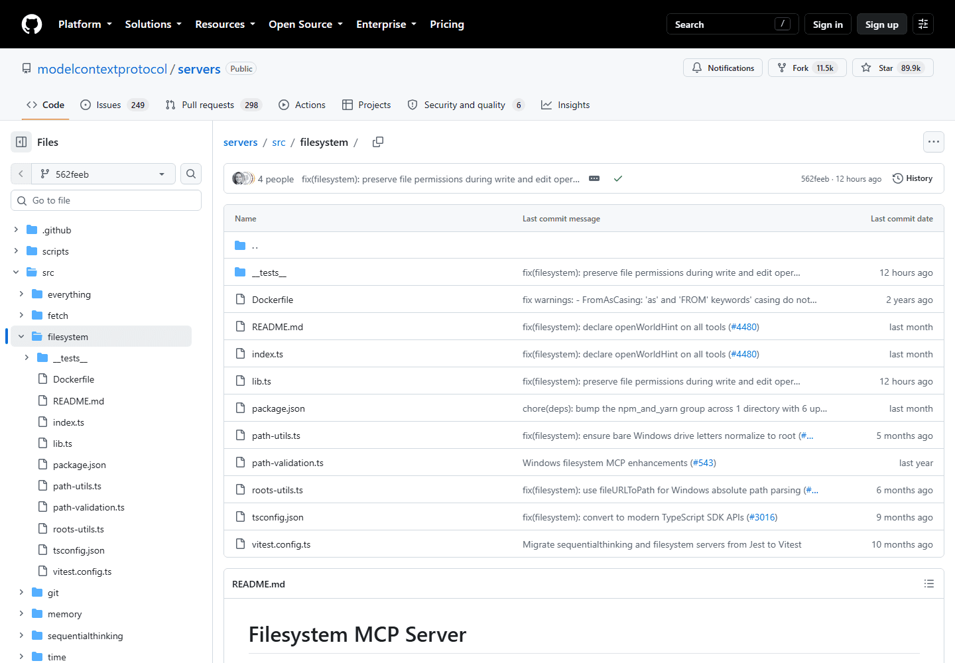The height and width of the screenshot is (663, 955).
Task: Switch to the Pull requests tab
Action: 214,105
